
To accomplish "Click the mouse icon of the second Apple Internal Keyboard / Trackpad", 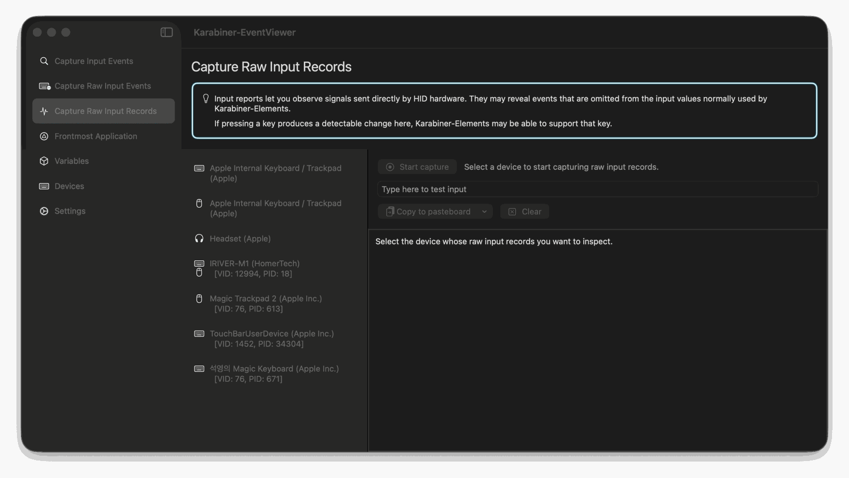I will click(x=199, y=203).
